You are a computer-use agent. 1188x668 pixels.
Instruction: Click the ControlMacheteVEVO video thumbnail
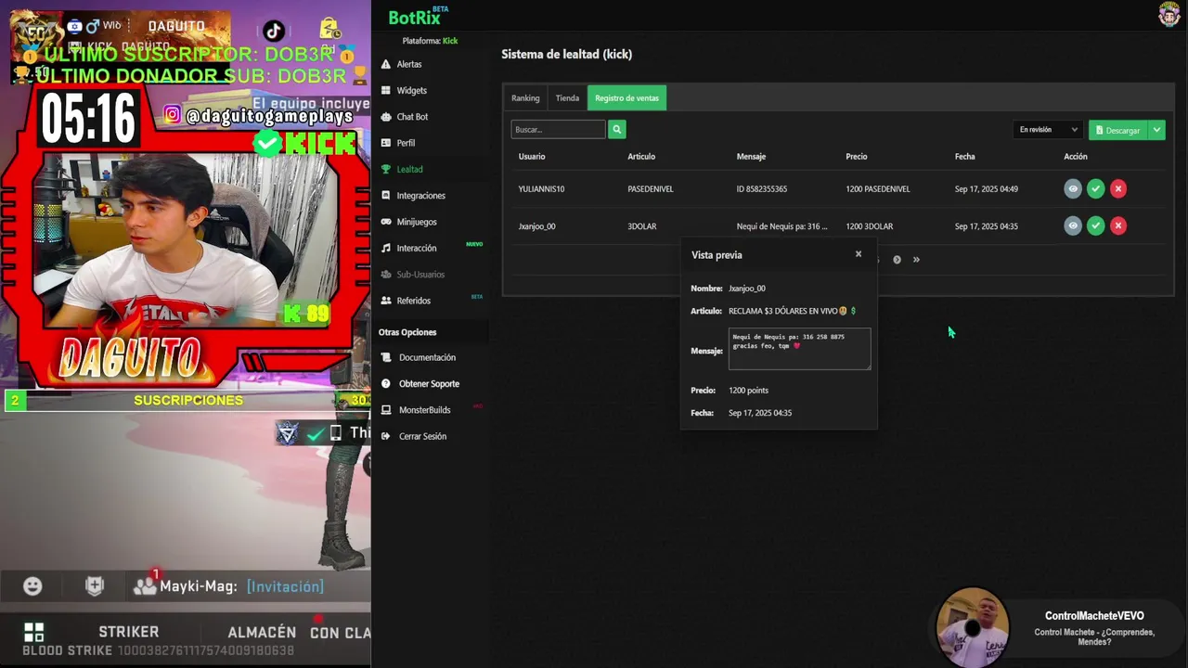tap(972, 627)
